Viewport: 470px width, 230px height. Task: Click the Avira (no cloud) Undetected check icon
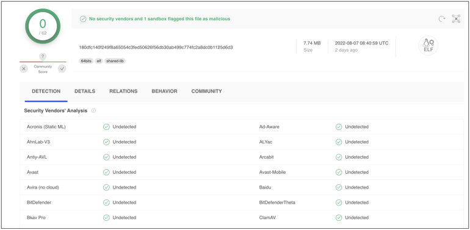(x=106, y=187)
